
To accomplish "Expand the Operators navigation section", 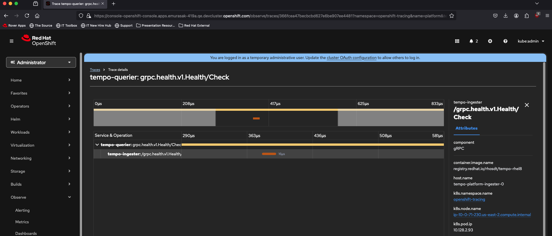I will (40, 106).
